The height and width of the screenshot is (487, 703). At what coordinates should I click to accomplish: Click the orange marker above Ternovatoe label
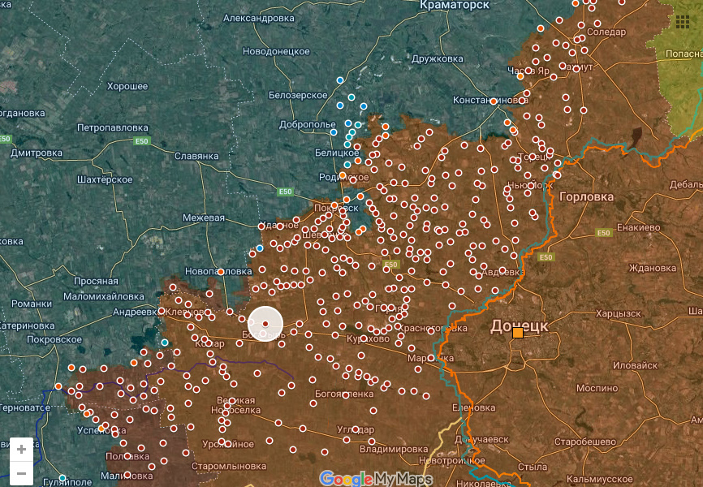pyautogui.click(x=58, y=386)
